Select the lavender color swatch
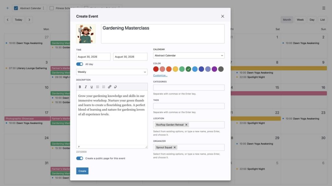This screenshot has height=186, width=332. 208,69
